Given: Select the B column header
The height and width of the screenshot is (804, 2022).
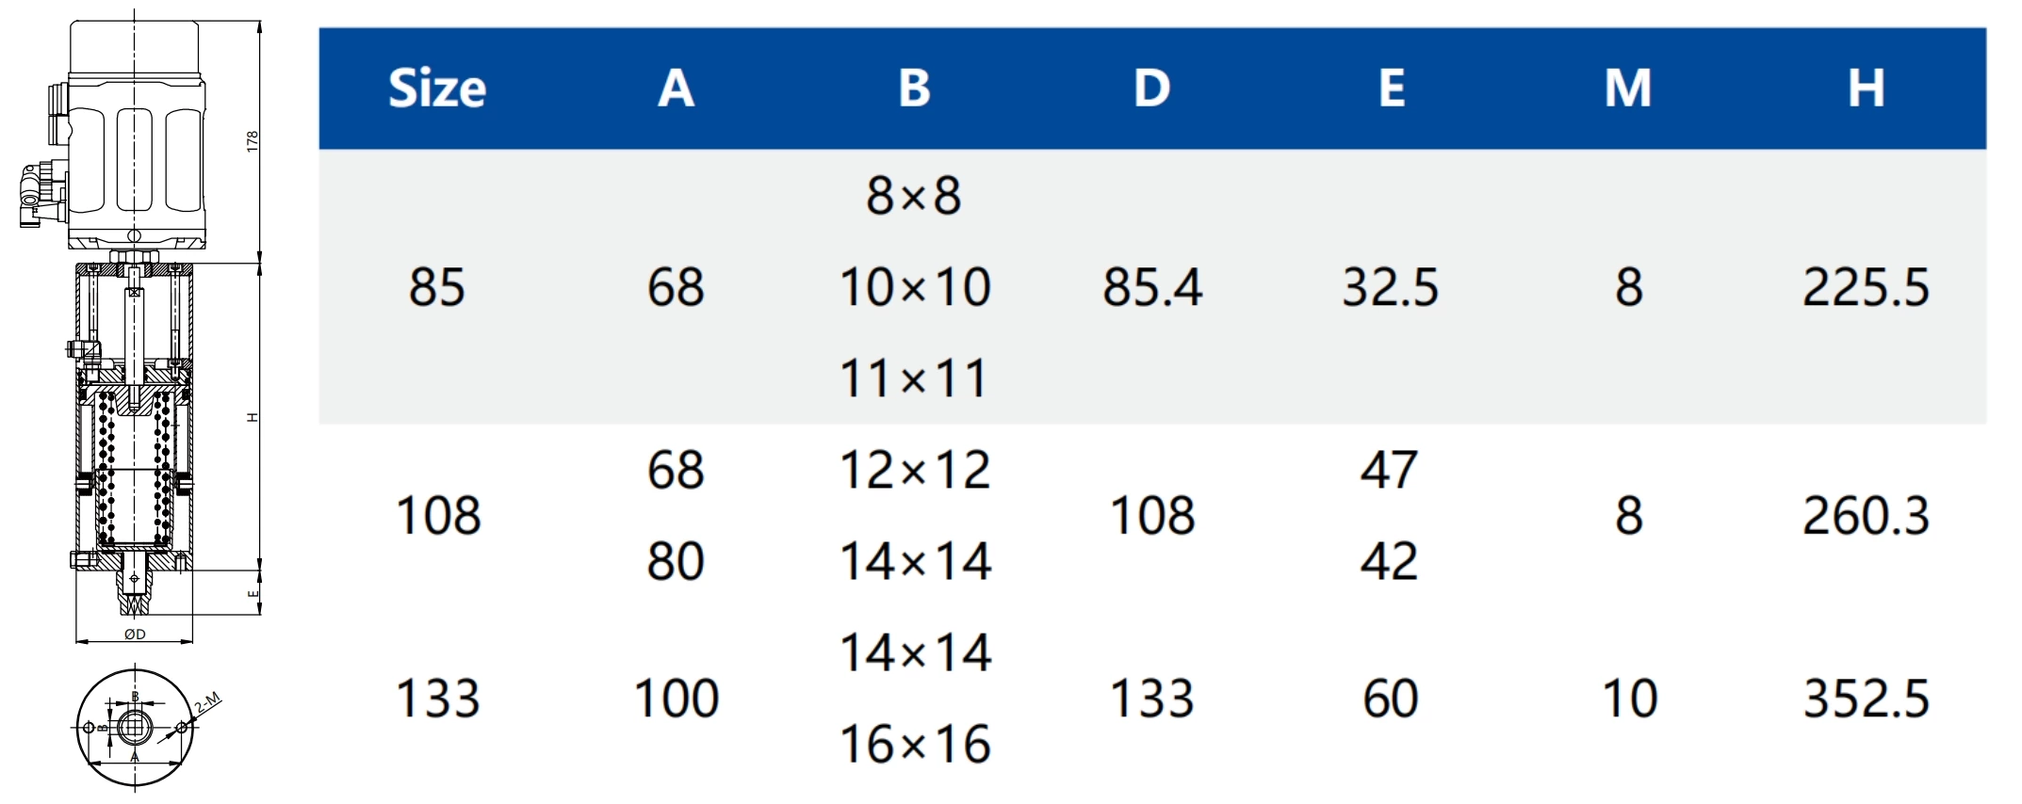Looking at the screenshot, I should [914, 88].
